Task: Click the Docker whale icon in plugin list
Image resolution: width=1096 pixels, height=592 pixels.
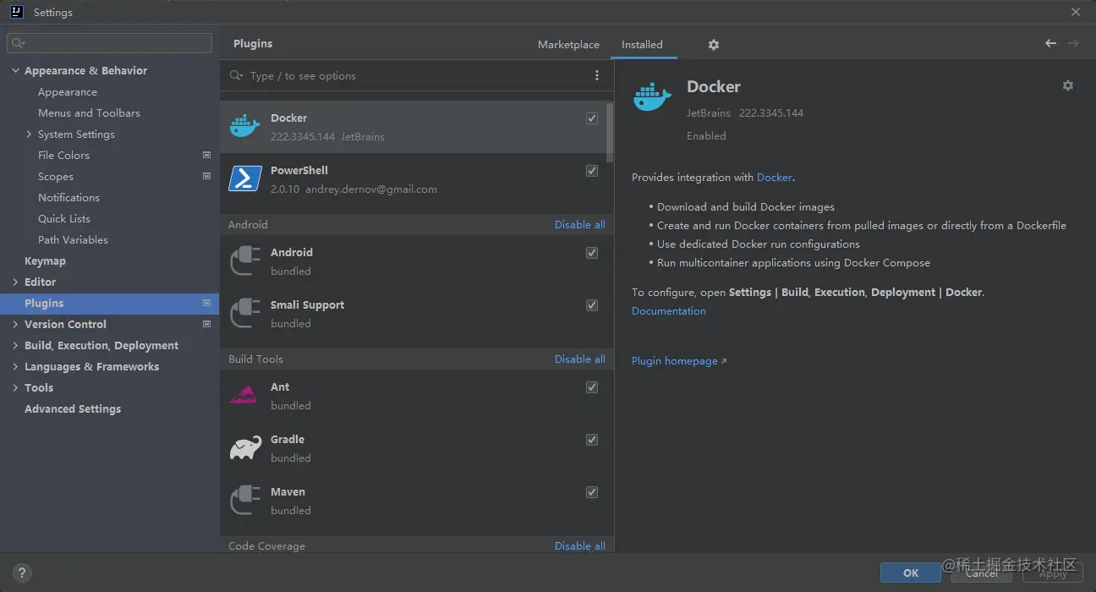Action: [244, 127]
